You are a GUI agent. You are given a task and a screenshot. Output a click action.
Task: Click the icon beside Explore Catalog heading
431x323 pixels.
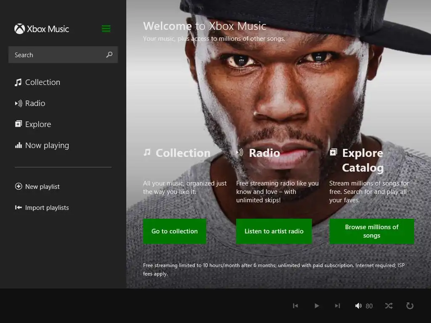click(x=333, y=152)
